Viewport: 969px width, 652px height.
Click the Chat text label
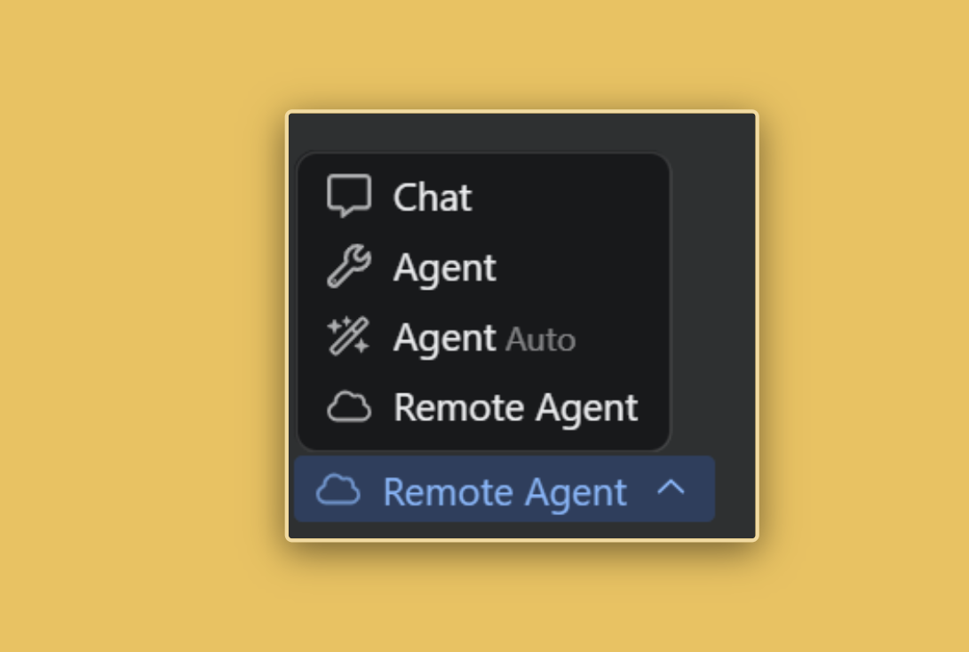(x=433, y=198)
